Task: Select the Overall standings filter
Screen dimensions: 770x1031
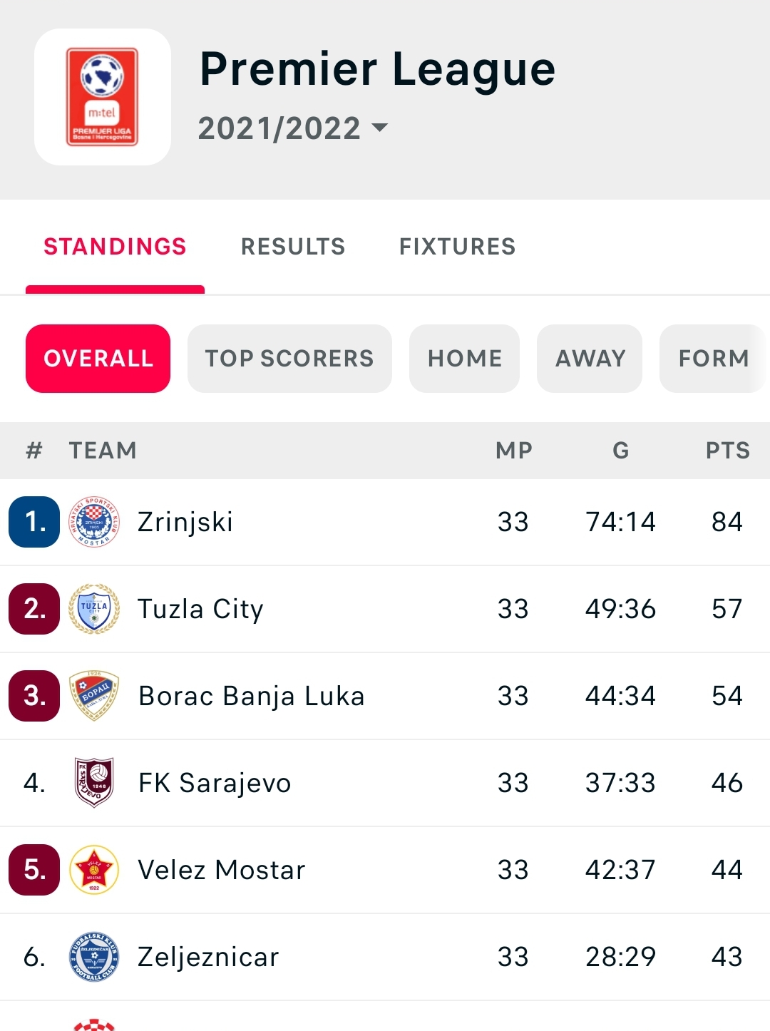Action: 98,359
